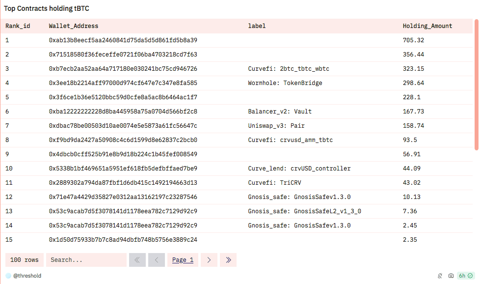Click the Wormhole: TokenBridge label cell
This screenshot has height=284, width=480.
point(285,83)
